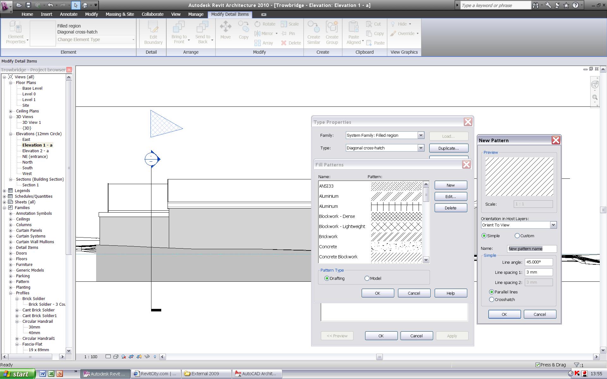Open AutoCAD Architecture from the taskbar
Viewport: 607px width, 379px height.
click(x=255, y=374)
